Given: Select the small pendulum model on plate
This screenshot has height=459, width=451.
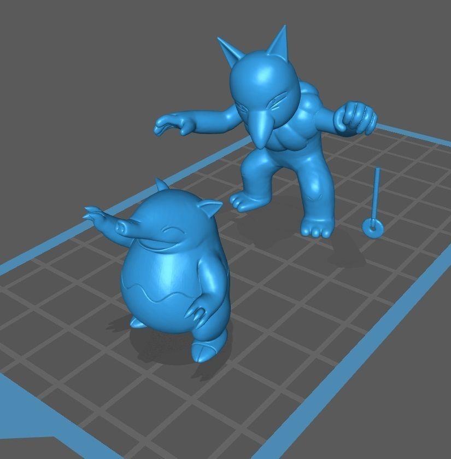Looking at the screenshot, I should [373, 204].
